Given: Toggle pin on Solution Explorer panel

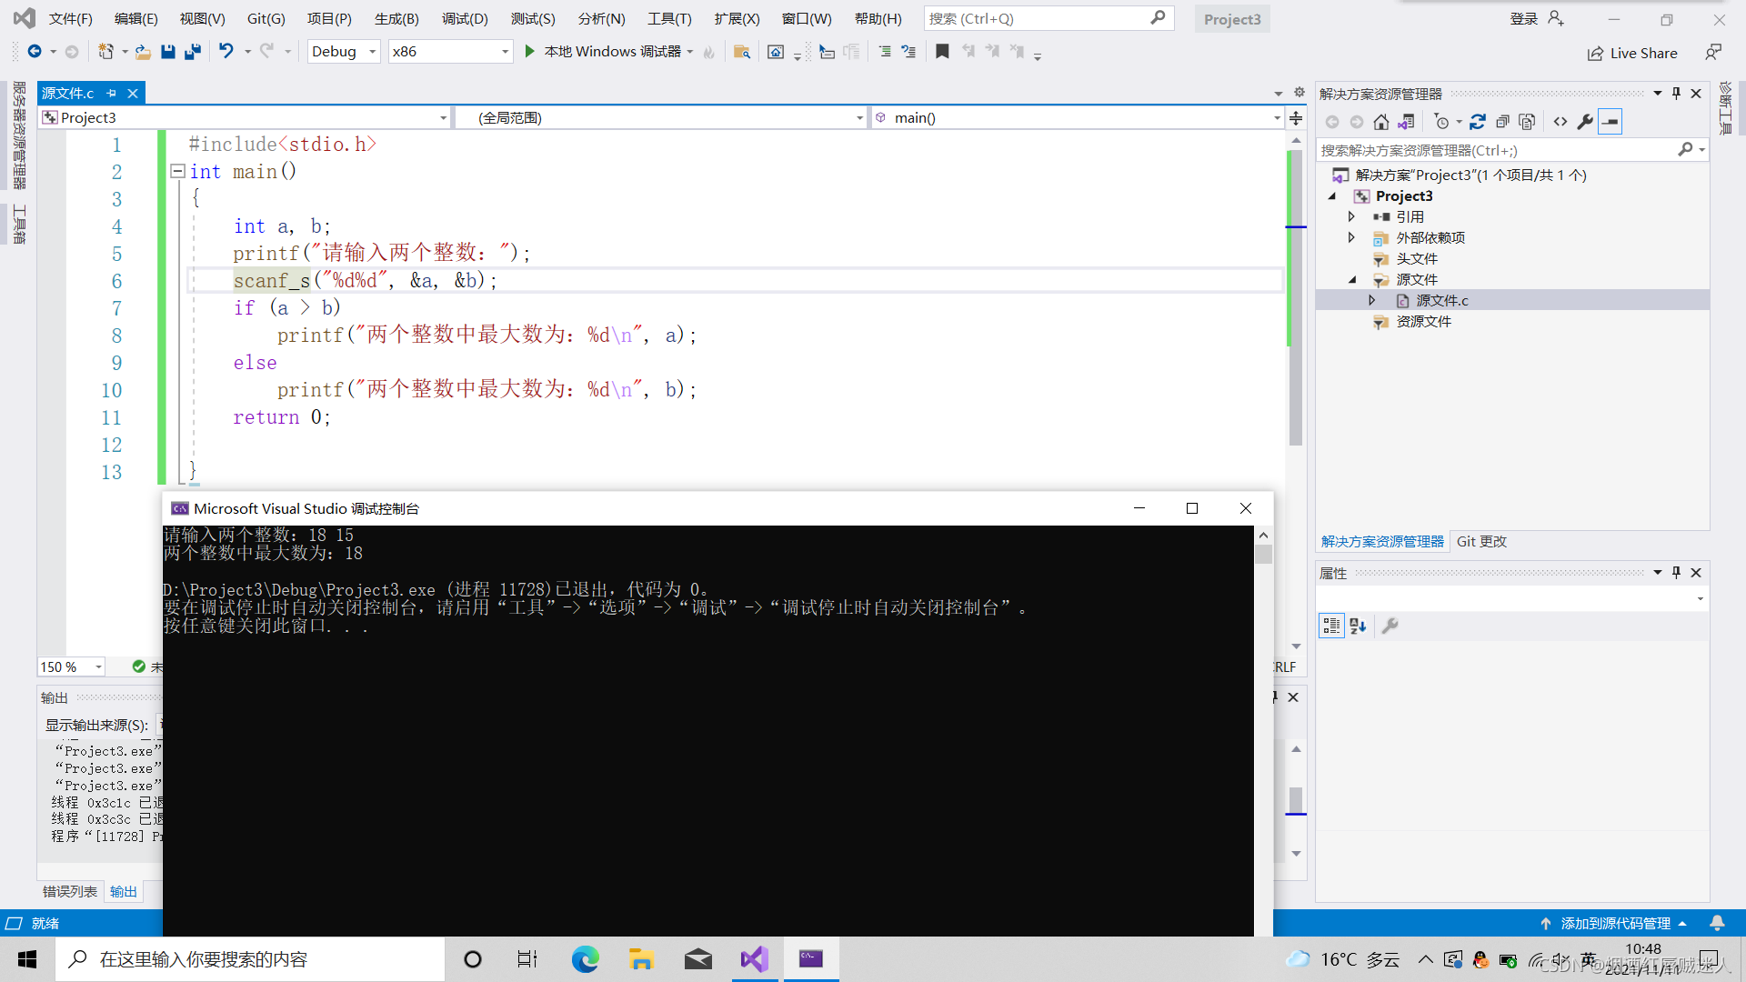Looking at the screenshot, I should (1676, 94).
